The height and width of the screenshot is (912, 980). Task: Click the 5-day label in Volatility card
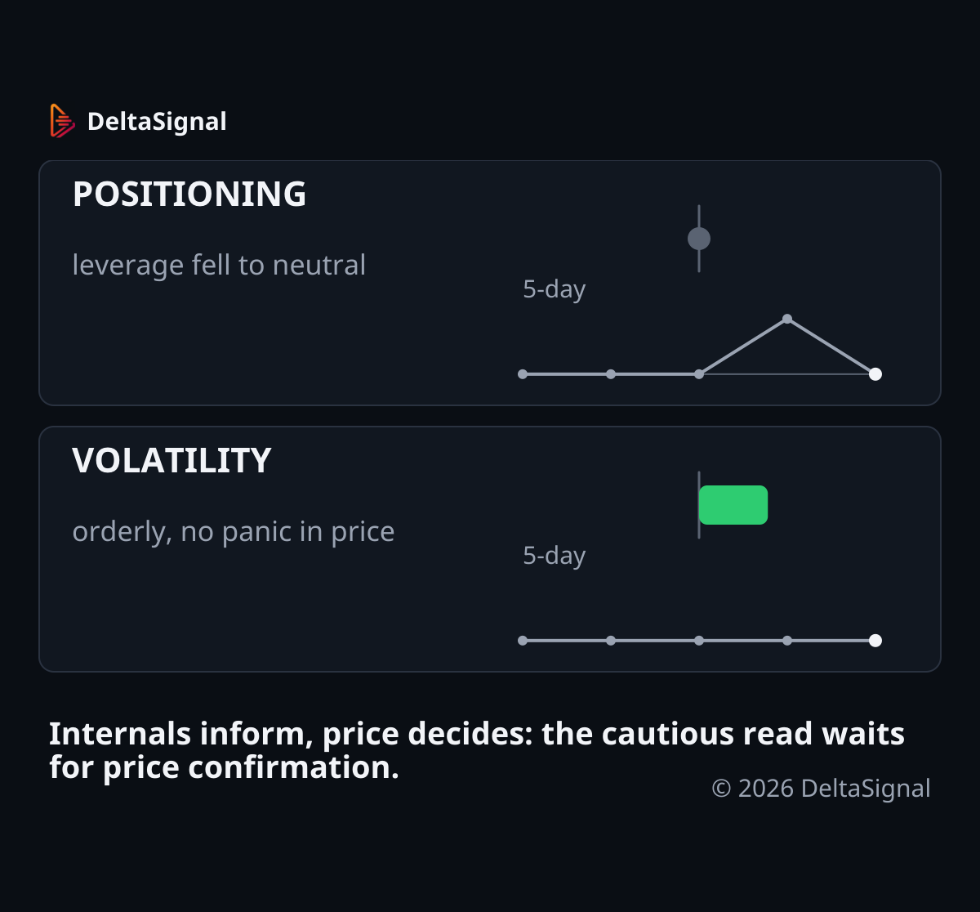point(555,556)
